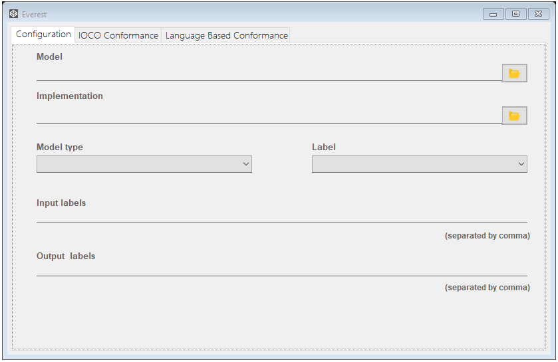
Task: Open folder browser for Implementation file
Action: click(514, 116)
